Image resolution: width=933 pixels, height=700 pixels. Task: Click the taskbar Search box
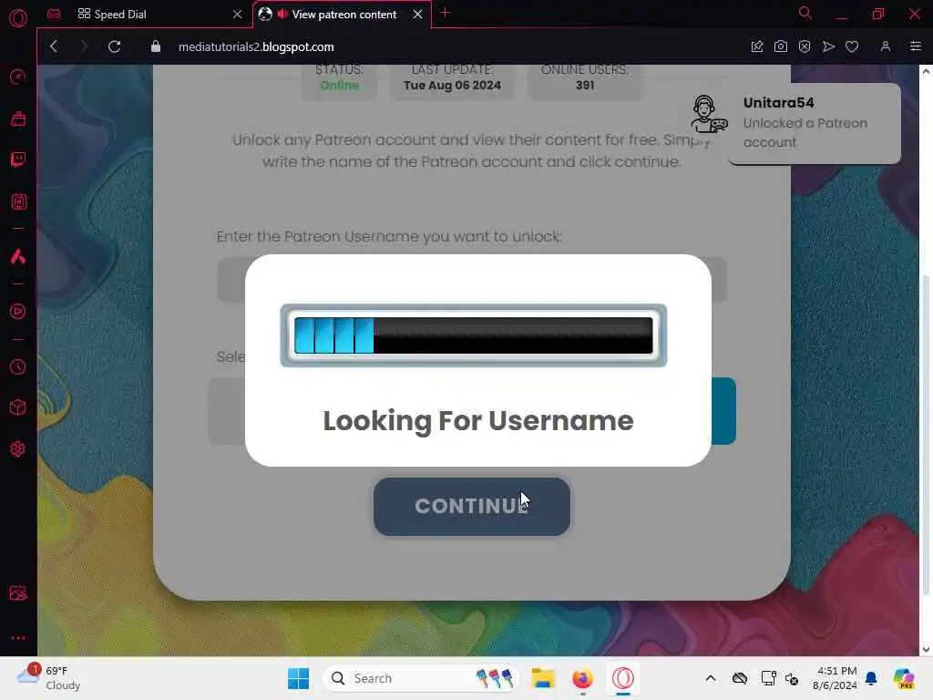(x=421, y=678)
